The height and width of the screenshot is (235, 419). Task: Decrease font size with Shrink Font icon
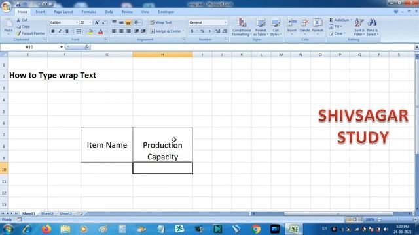point(103,22)
